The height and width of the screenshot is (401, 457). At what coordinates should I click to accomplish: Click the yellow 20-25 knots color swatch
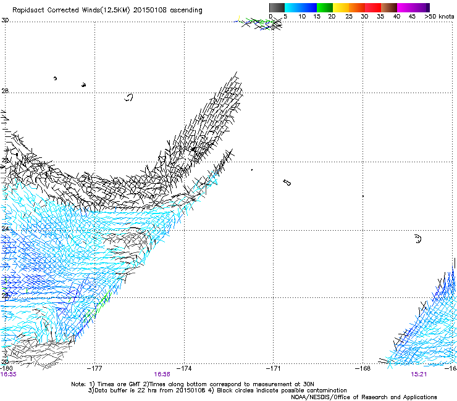[x=341, y=7]
